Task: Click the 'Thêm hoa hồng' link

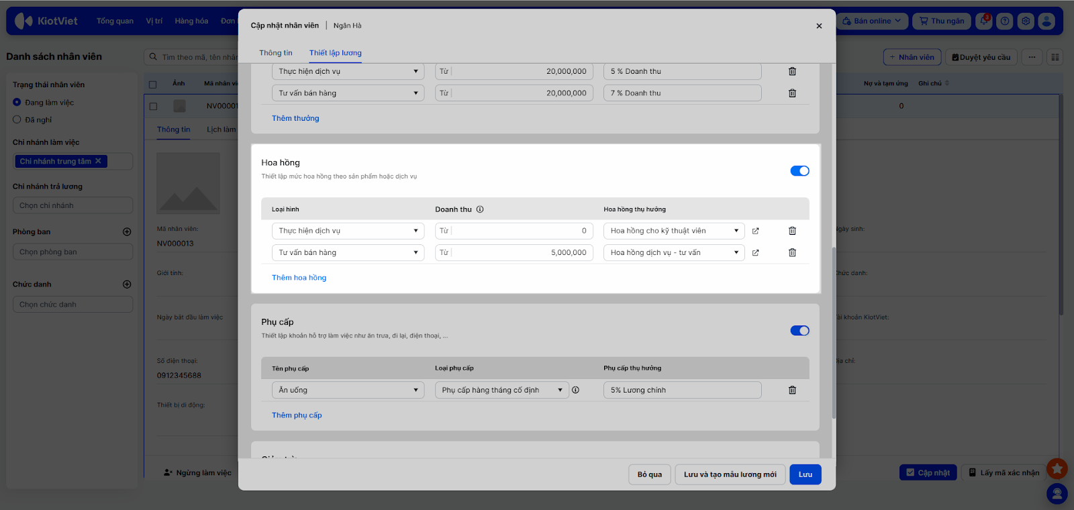Action: (x=299, y=278)
